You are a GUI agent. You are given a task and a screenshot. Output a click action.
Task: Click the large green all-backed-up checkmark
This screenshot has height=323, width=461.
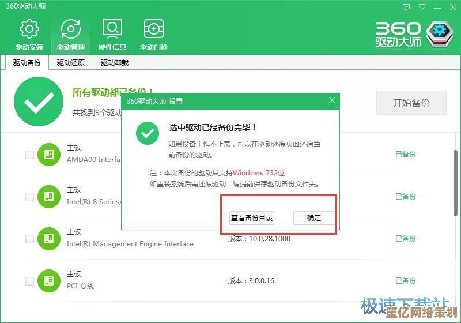click(x=39, y=102)
